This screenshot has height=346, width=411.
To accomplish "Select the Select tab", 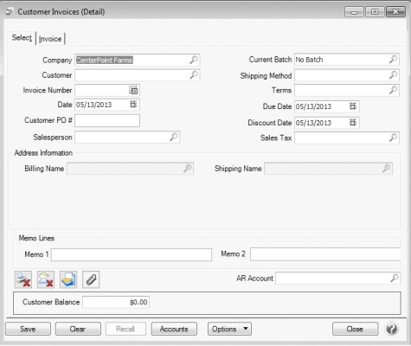I will click(x=22, y=38).
